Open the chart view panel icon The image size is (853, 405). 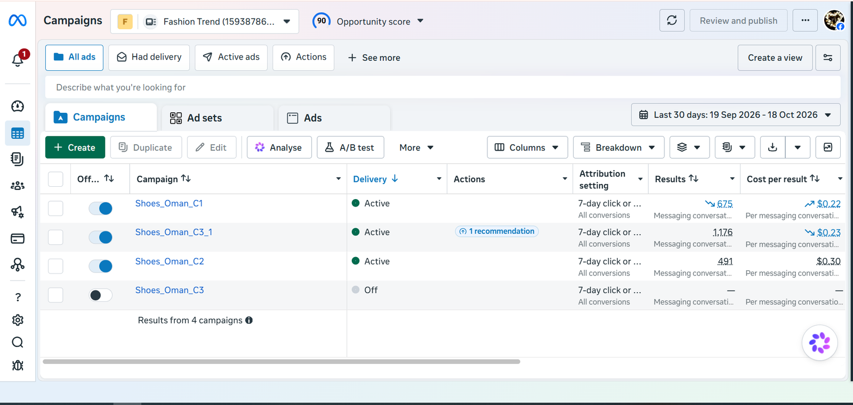[x=828, y=147]
